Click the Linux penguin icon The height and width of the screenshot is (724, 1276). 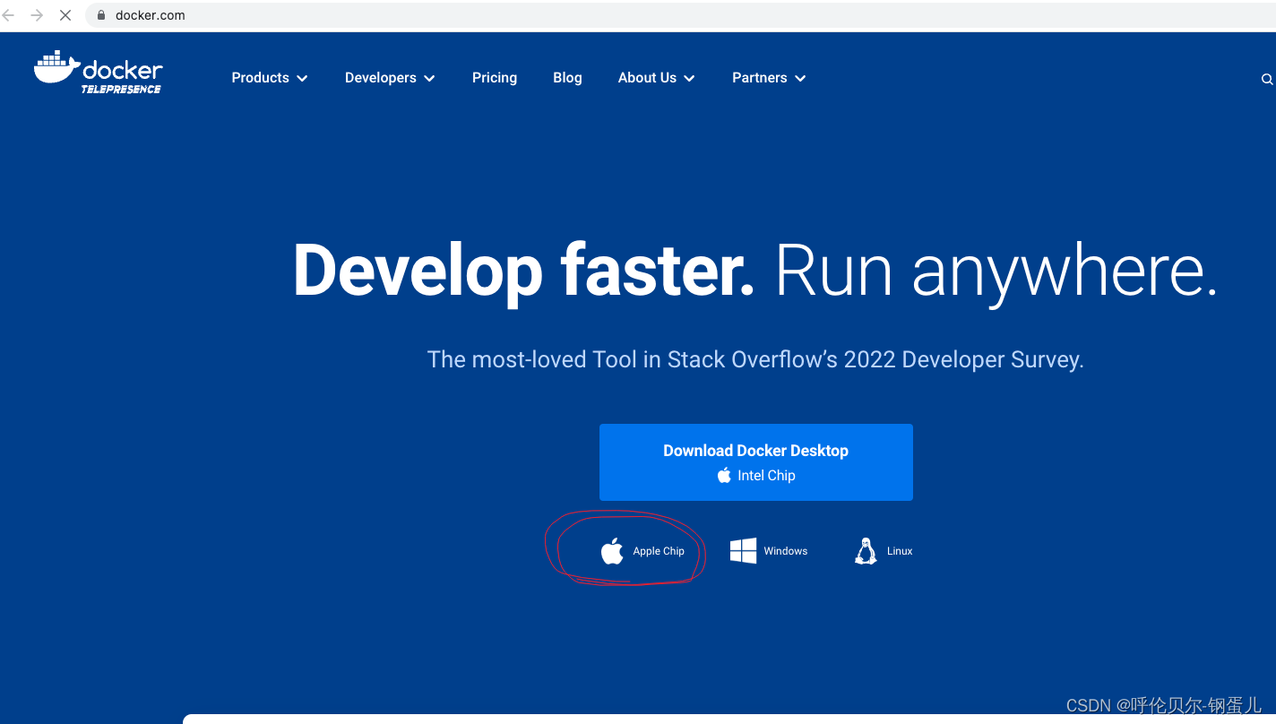(866, 551)
